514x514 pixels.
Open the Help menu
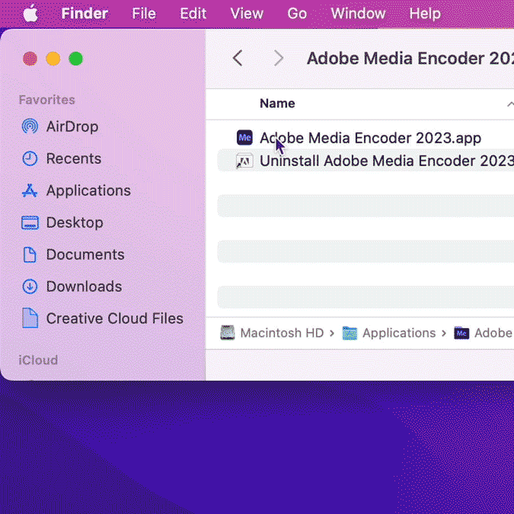point(425,14)
